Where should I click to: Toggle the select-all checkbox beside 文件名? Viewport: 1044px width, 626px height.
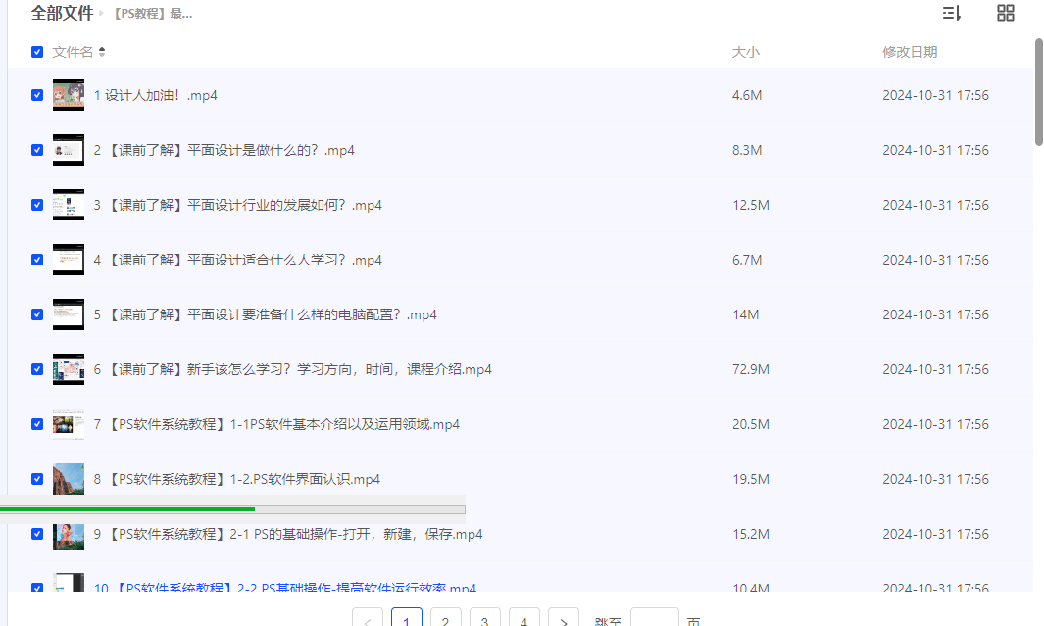[37, 52]
